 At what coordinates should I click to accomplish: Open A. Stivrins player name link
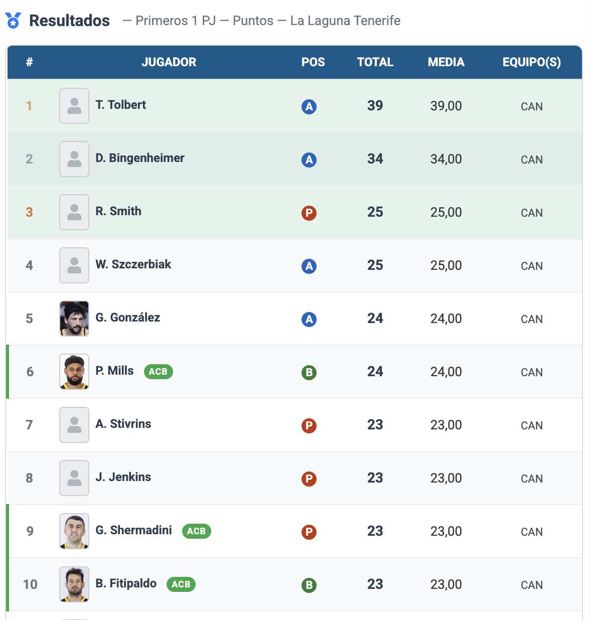point(123,424)
